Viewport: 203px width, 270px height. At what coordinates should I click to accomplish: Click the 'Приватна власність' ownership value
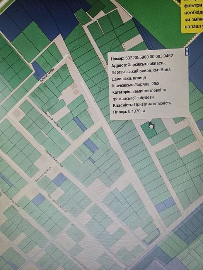click(x=152, y=104)
